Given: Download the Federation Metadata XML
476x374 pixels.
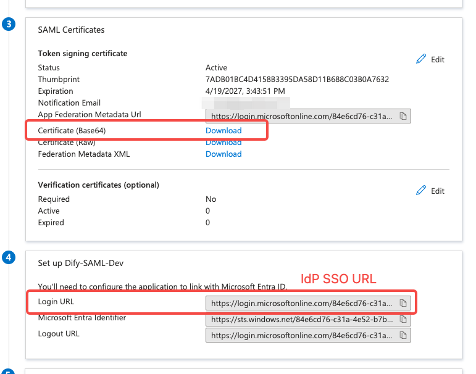Looking at the screenshot, I should (x=223, y=154).
